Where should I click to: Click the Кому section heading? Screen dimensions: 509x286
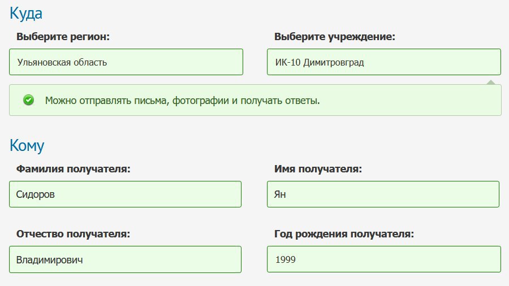tap(27, 146)
